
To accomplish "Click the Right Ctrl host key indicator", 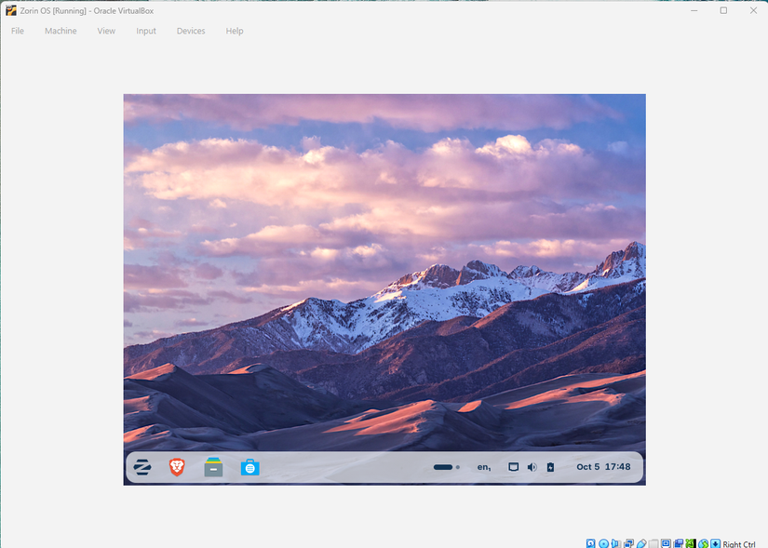I will tap(738, 544).
